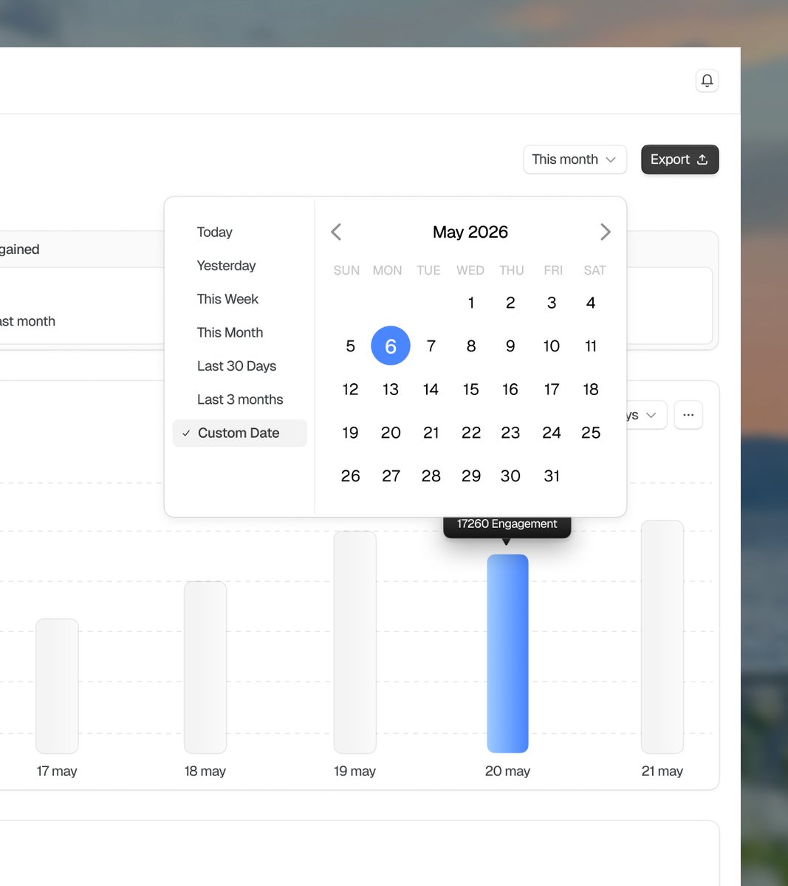788x886 pixels.
Task: Click the May 2026 month heading
Action: pyautogui.click(x=470, y=232)
